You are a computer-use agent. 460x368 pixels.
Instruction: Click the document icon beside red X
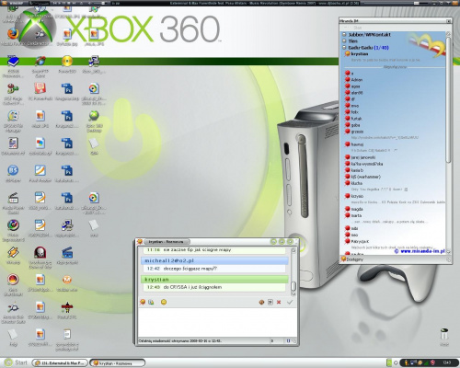coord(270,302)
